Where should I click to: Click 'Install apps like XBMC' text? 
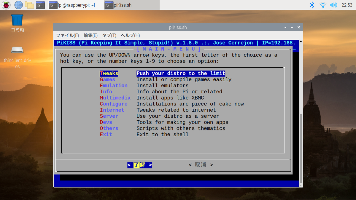coord(170,98)
